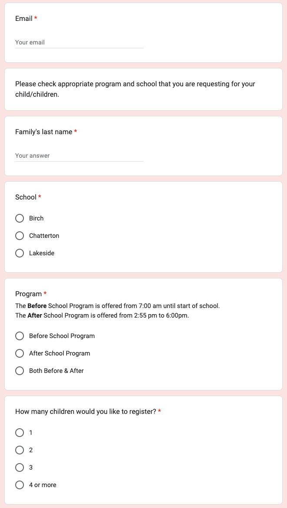Click the program and school instruction text
Screen dimensions: 287x508
(x=135, y=89)
